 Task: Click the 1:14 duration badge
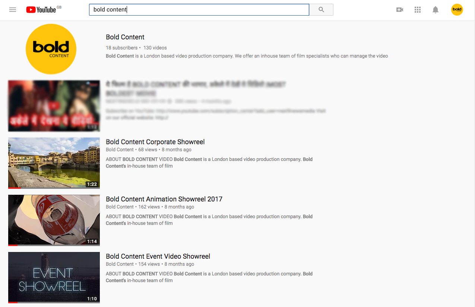click(92, 242)
